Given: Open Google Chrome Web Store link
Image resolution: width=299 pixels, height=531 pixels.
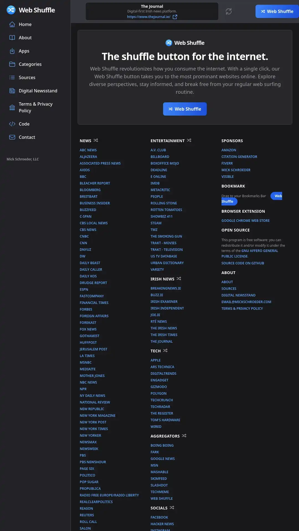Looking at the screenshot, I should tap(245, 221).
